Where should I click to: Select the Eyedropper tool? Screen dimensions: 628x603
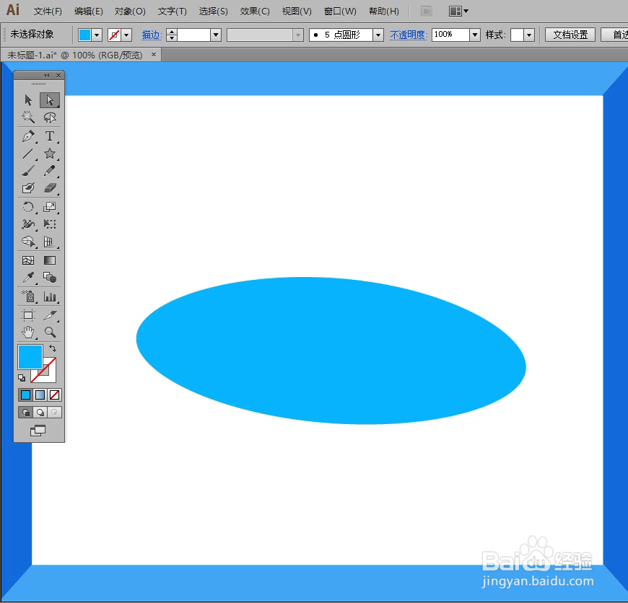[28, 278]
